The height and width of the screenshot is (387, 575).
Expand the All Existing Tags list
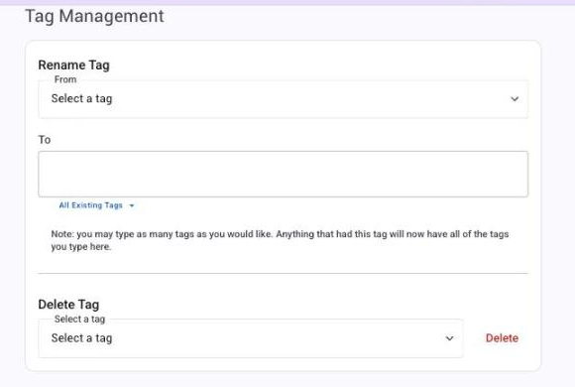(96, 205)
